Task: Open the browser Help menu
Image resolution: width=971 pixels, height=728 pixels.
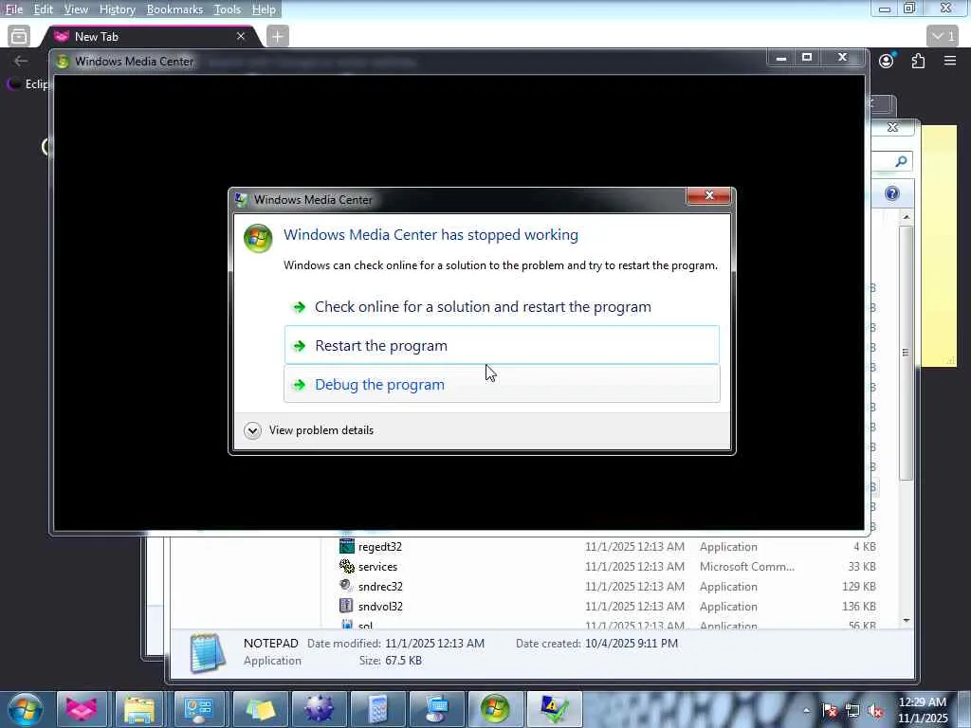Action: 264,9
